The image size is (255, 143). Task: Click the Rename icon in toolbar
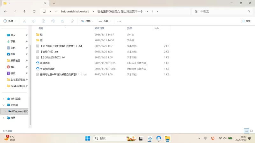pyautogui.click(x=53, y=21)
